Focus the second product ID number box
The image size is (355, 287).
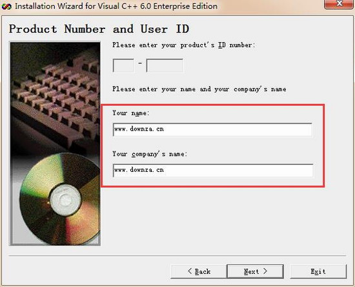coord(165,65)
